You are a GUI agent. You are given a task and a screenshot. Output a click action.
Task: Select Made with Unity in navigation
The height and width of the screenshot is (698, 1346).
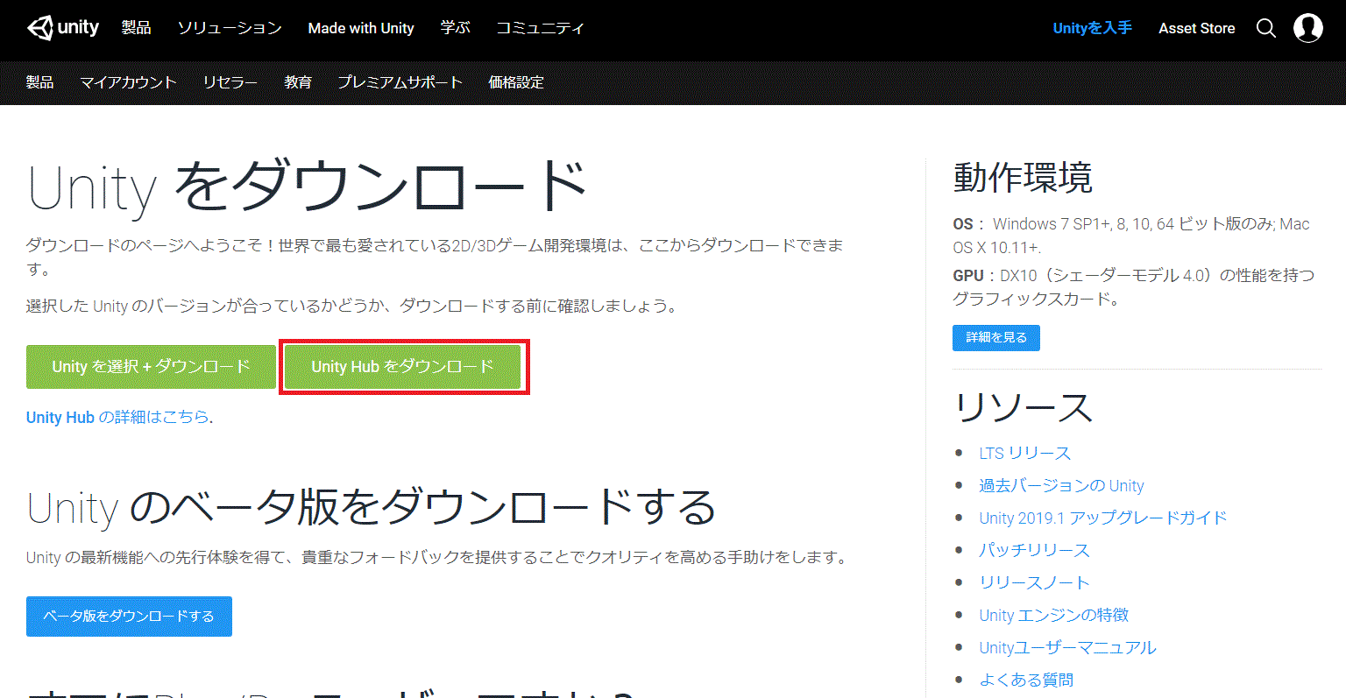pos(361,28)
